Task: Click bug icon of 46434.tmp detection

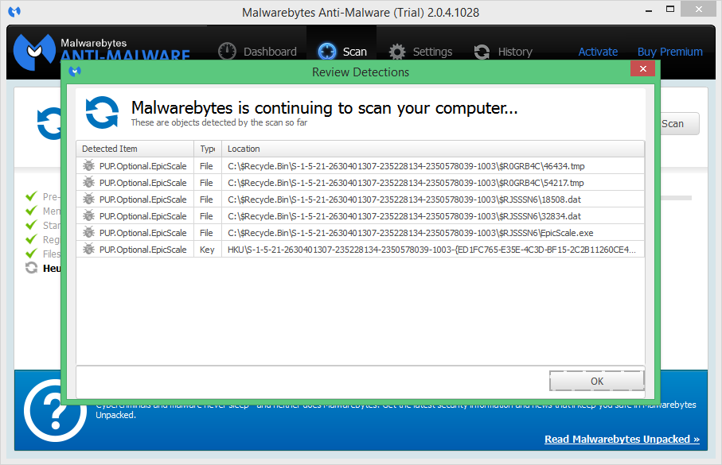Action: 88,166
